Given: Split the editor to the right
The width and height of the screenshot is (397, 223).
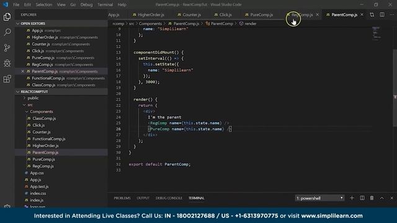Looking at the screenshot, I should [382, 15].
